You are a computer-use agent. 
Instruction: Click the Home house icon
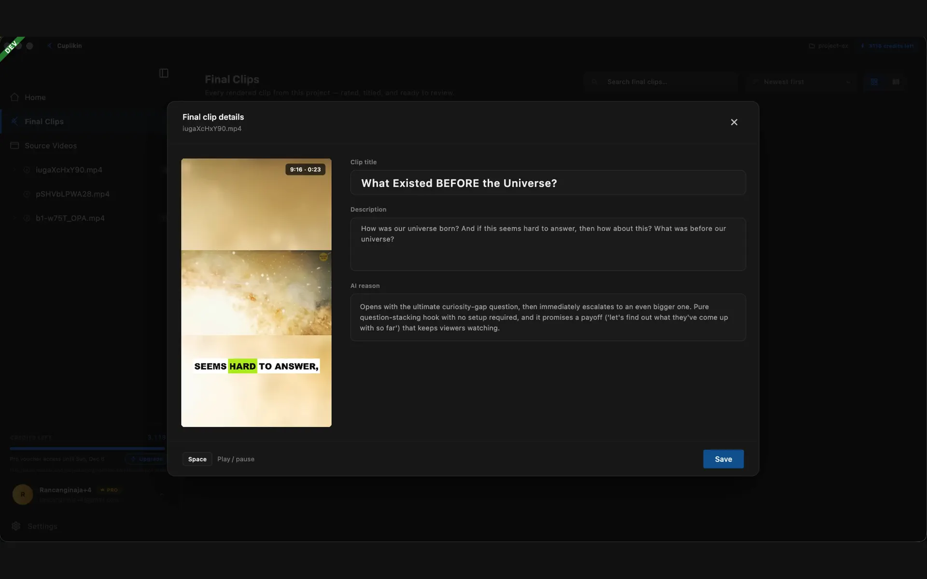[14, 97]
